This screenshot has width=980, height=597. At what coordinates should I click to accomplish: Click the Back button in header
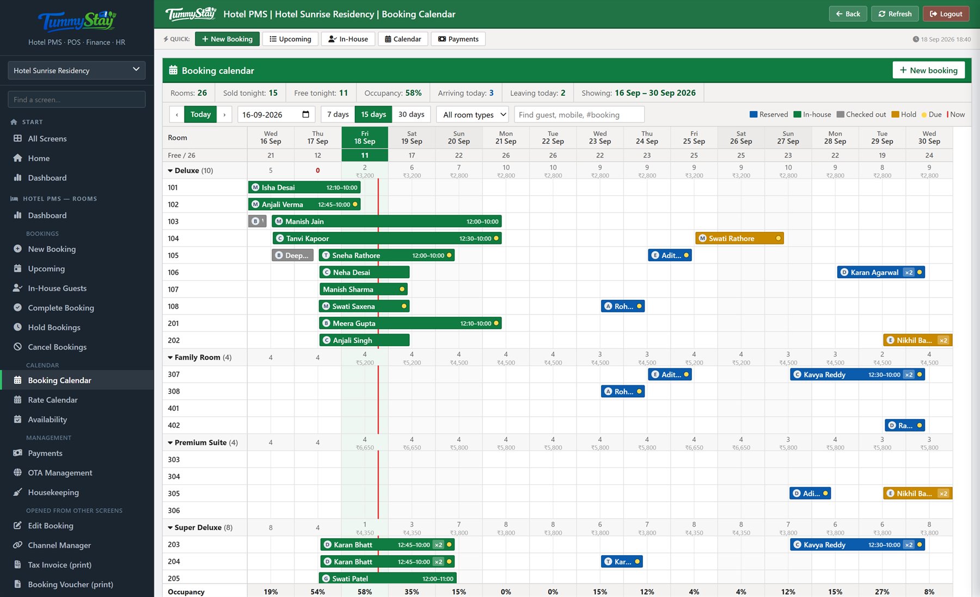(848, 14)
